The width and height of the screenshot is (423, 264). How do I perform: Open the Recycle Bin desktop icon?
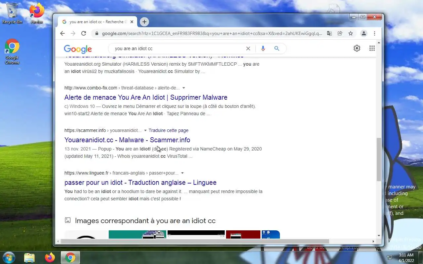point(12,14)
